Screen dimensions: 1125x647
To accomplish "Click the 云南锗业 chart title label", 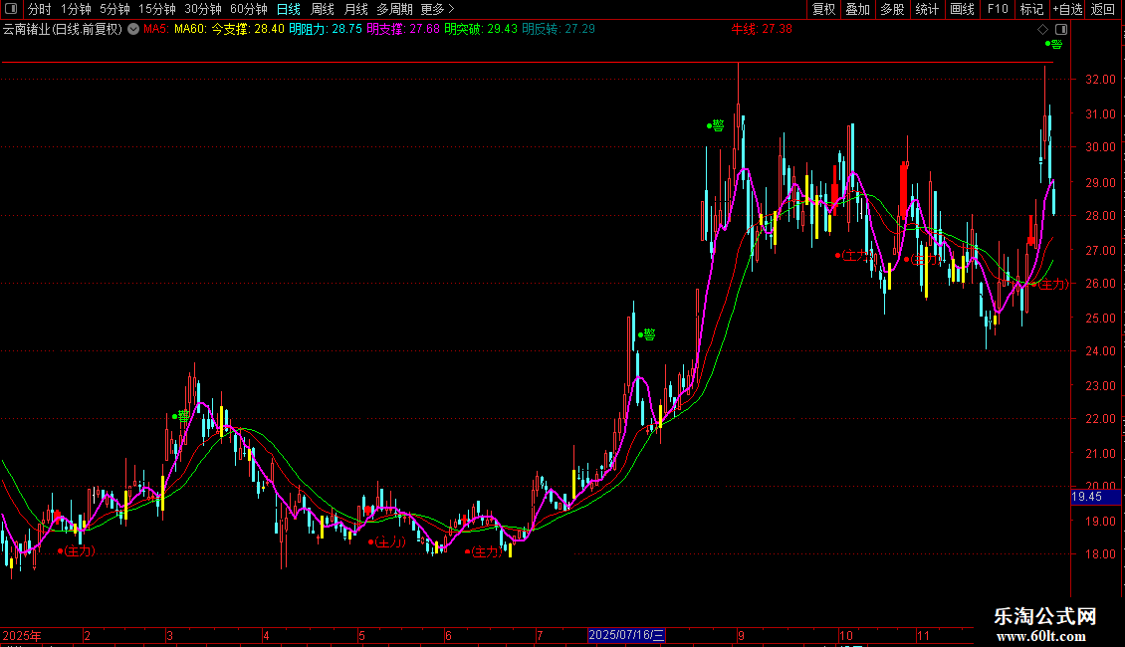I will 63,29.
